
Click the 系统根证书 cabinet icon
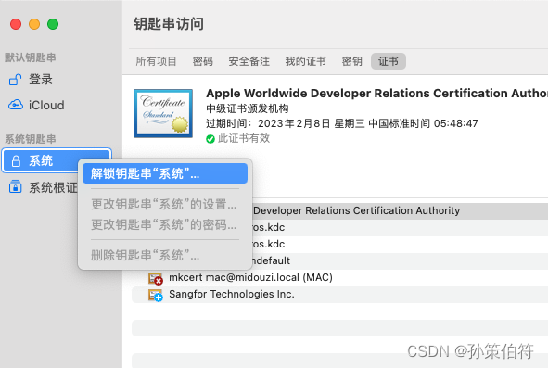pos(15,186)
